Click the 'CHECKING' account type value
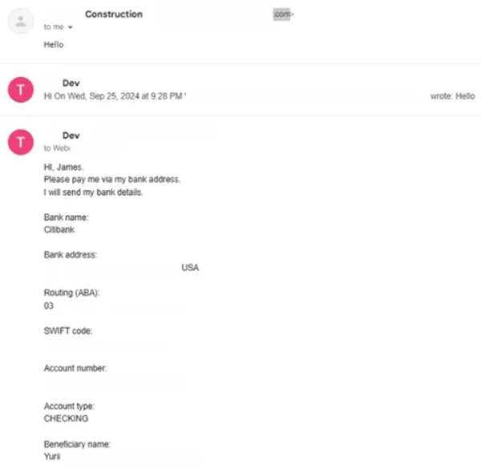The image size is (481, 471). coord(67,419)
